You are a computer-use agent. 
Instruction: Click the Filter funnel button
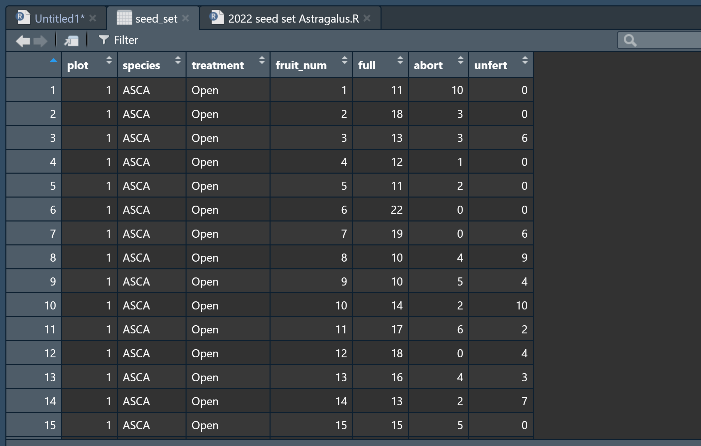118,40
